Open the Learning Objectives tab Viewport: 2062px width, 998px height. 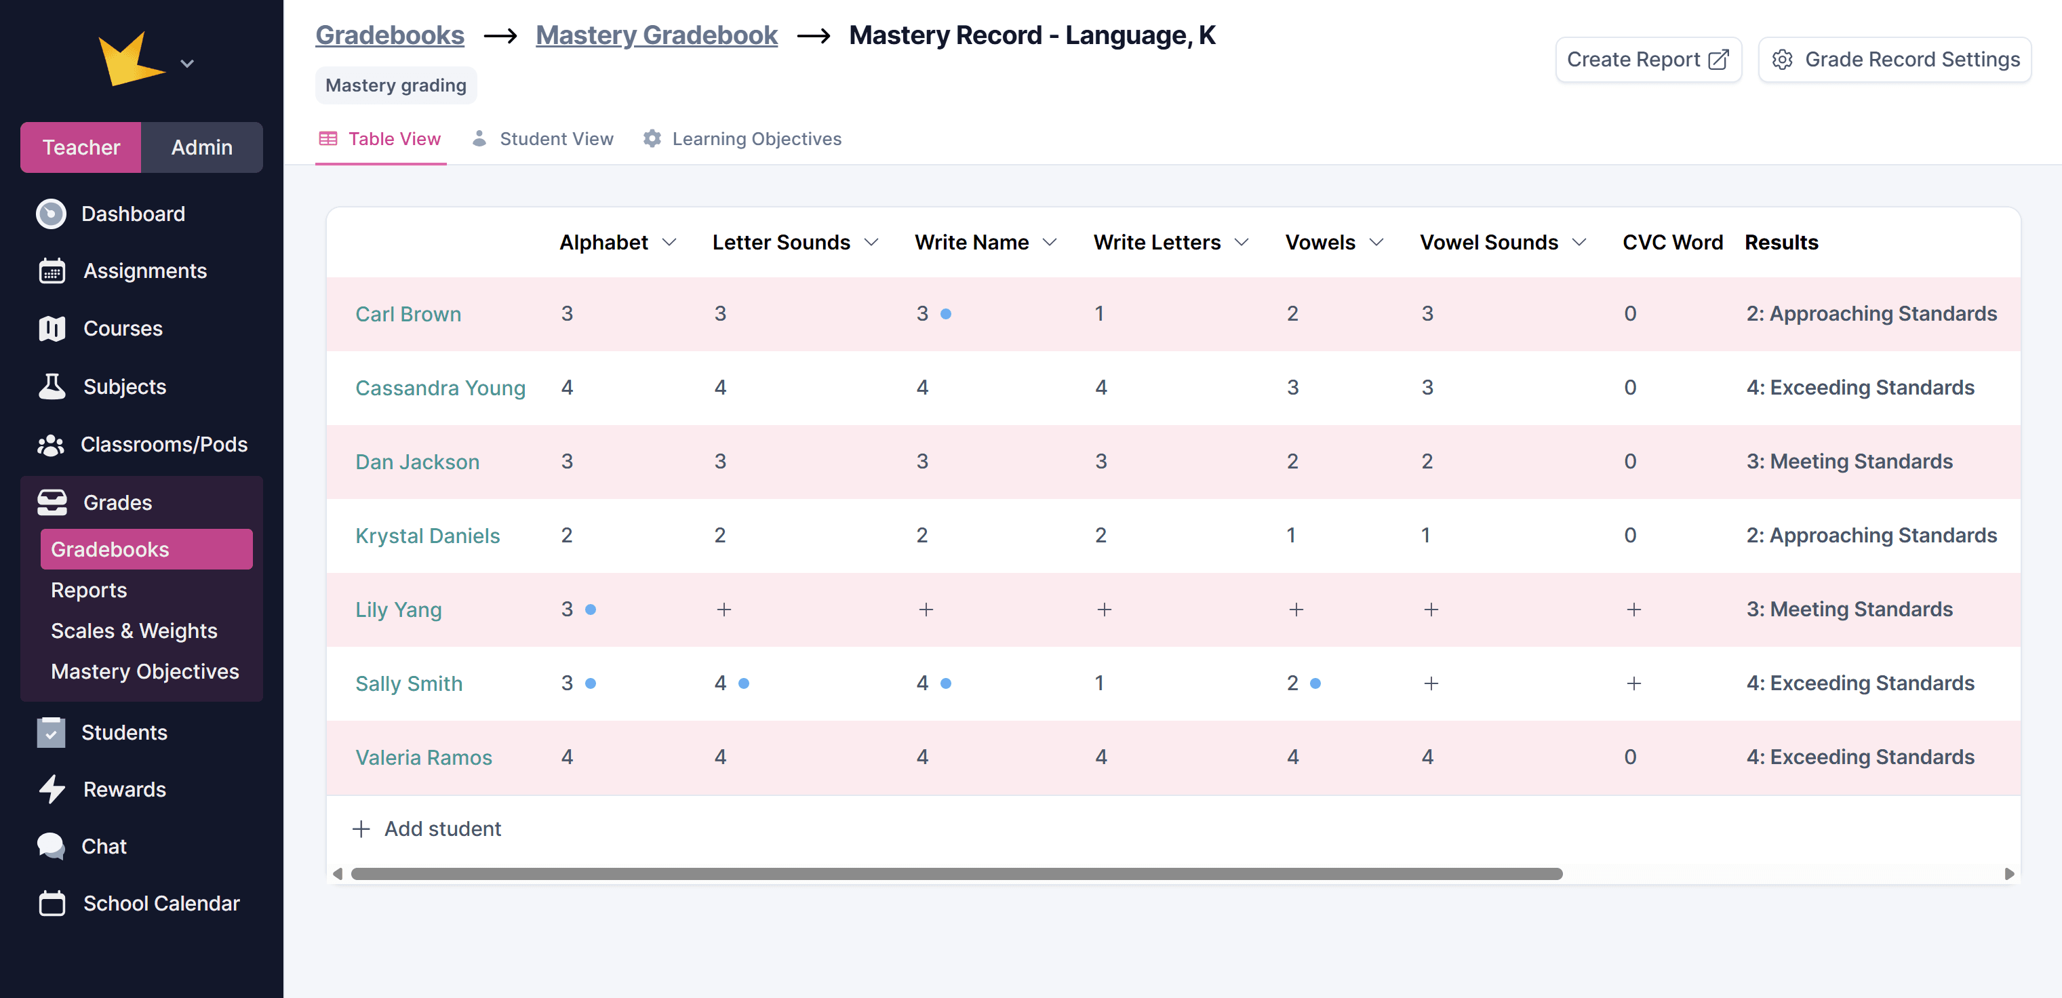pyautogui.click(x=742, y=139)
